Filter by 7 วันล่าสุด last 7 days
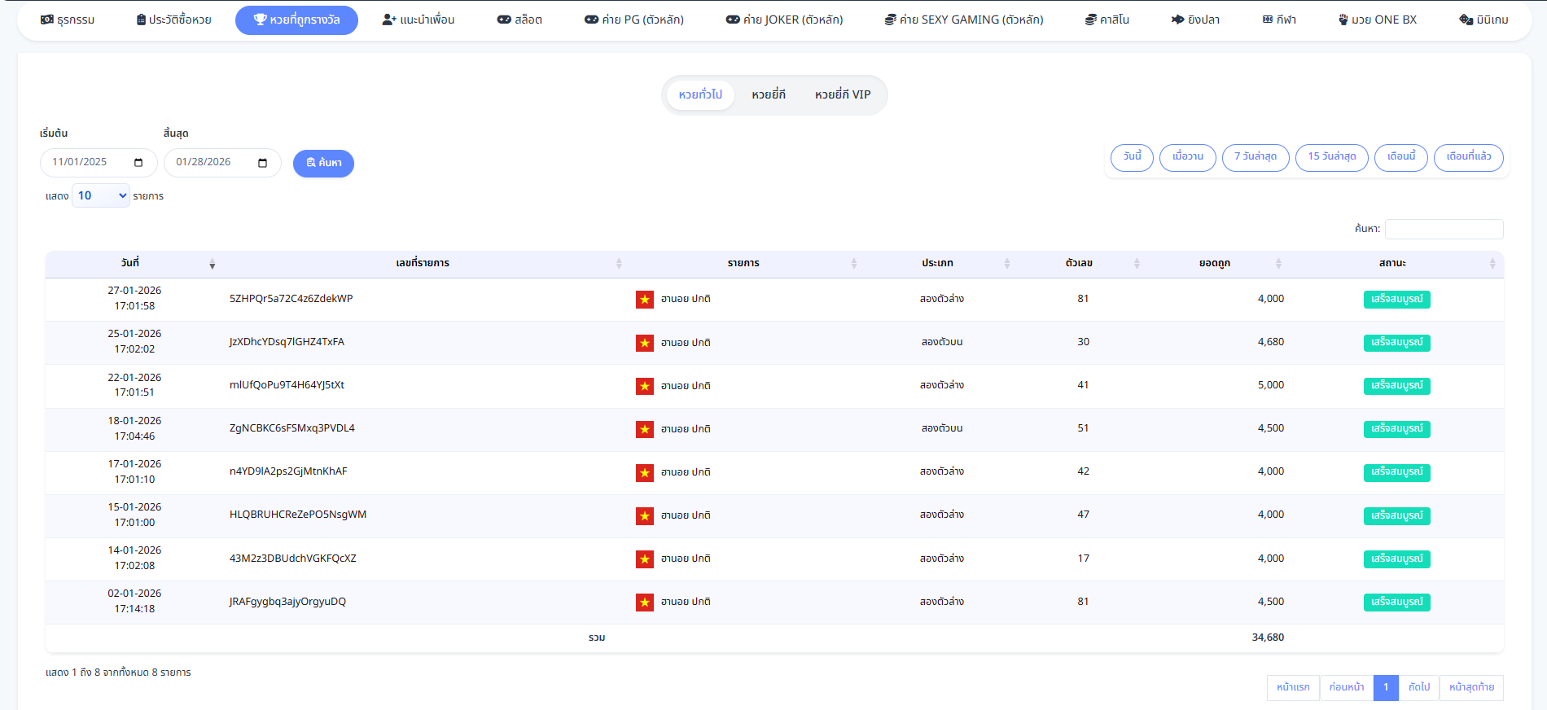Viewport: 1547px width, 710px height. coord(1255,157)
